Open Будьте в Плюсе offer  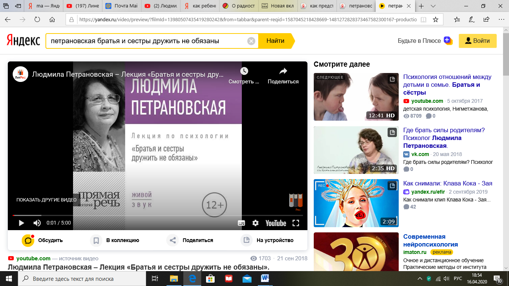tap(425, 41)
